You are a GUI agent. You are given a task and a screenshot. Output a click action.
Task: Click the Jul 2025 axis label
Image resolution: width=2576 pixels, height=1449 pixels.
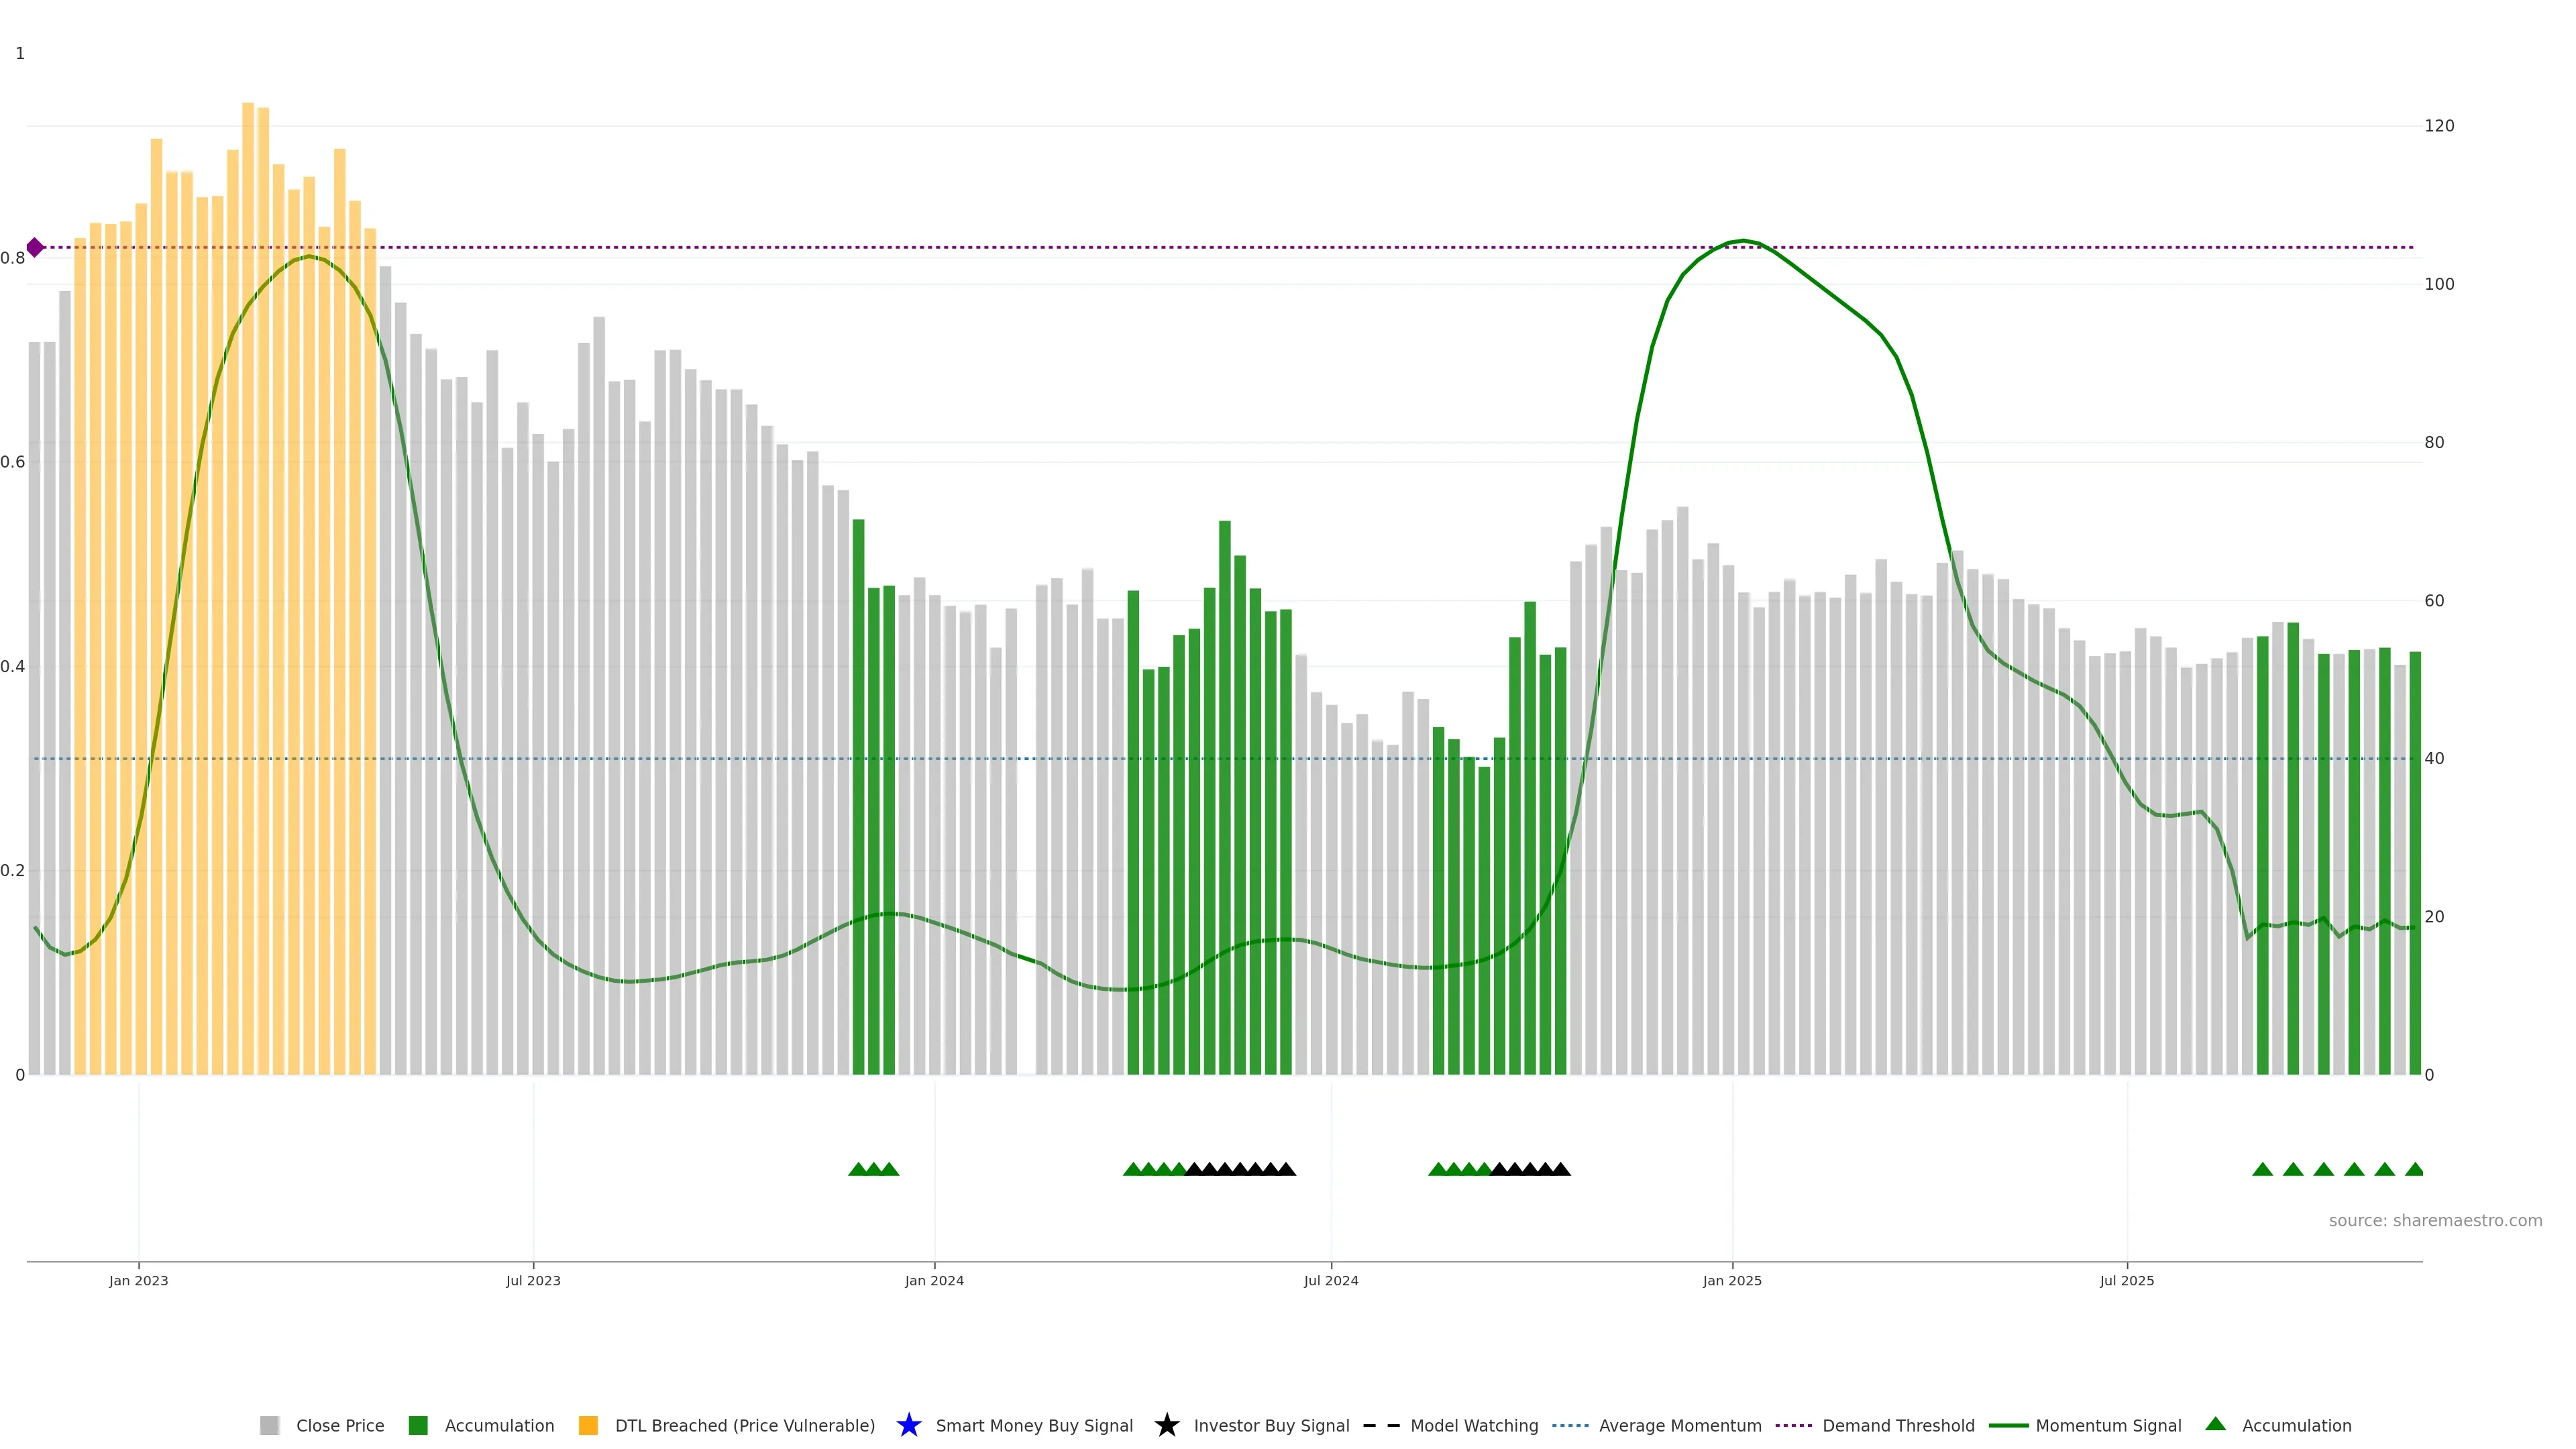click(x=2126, y=1280)
